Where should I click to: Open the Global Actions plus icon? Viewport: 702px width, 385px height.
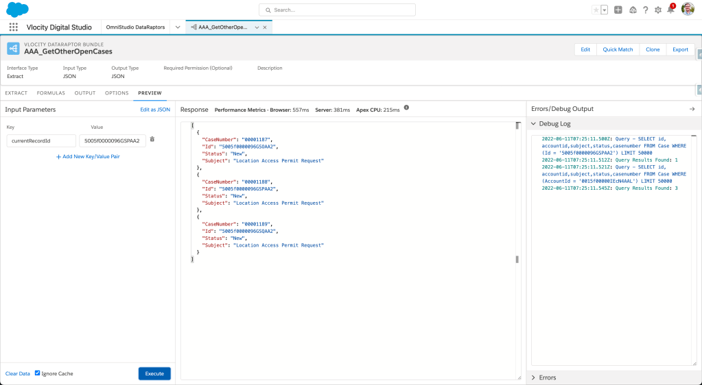tap(618, 10)
